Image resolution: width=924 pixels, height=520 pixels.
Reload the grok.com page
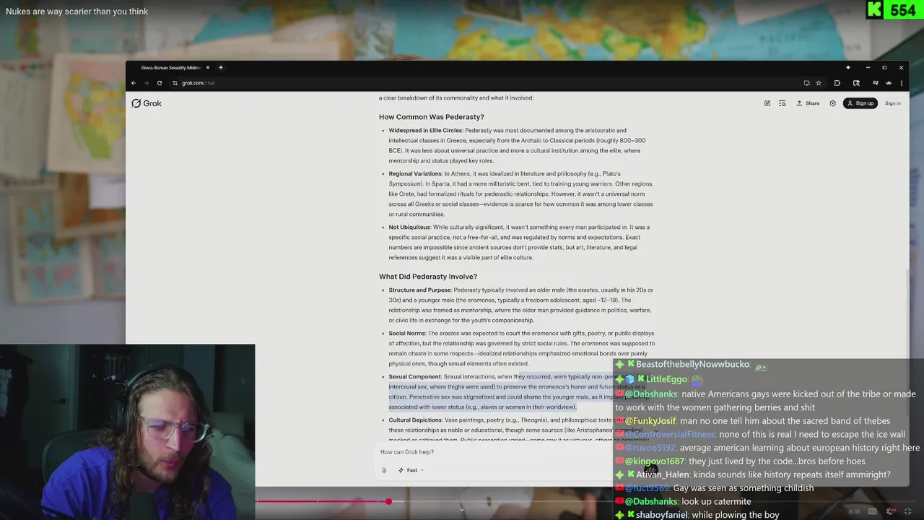pos(160,83)
